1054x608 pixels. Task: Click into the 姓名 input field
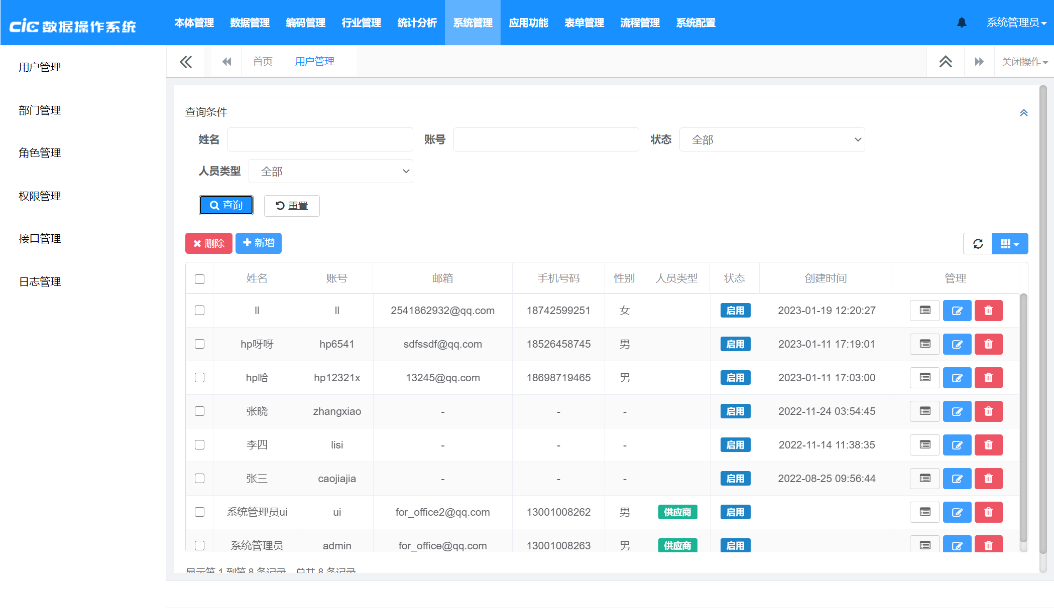(320, 140)
